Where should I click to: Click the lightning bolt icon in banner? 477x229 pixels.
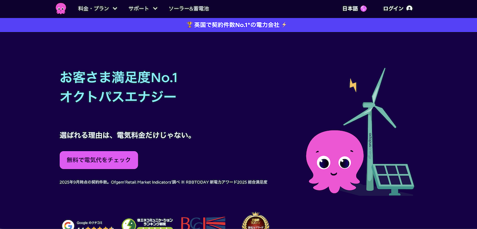(x=284, y=25)
